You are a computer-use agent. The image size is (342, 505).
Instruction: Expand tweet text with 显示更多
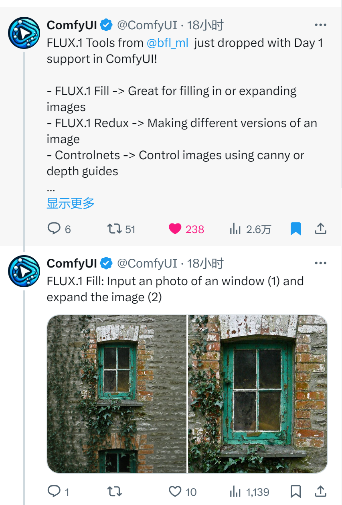71,203
